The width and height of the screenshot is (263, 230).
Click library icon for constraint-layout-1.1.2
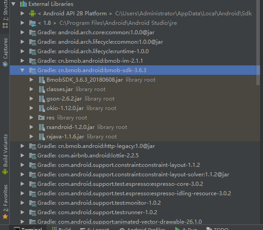coord(32,165)
